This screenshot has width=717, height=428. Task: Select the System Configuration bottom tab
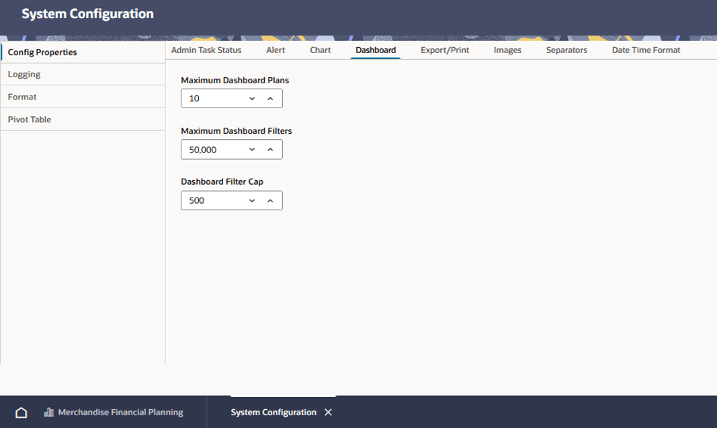pos(273,413)
